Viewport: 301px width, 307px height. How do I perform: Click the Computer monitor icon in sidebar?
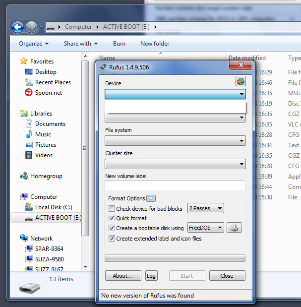click(x=24, y=196)
